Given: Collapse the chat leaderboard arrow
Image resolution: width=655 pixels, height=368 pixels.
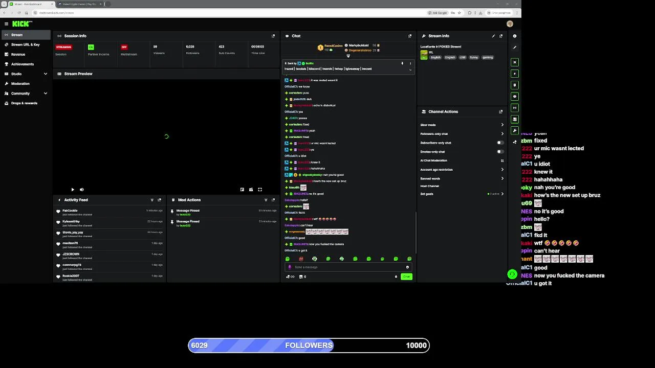Looking at the screenshot, I should pos(348,56).
